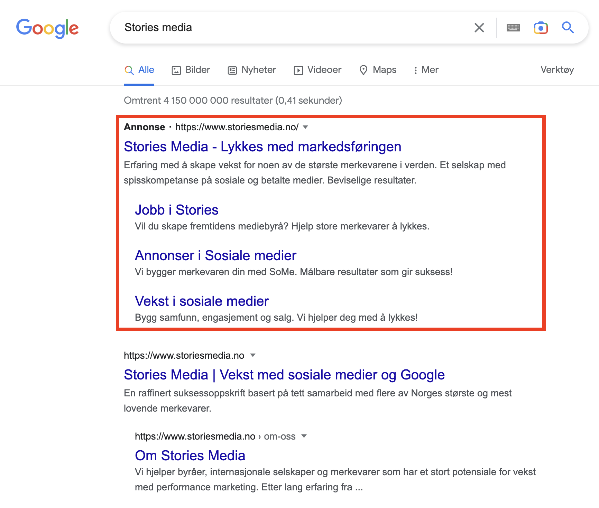The width and height of the screenshot is (599, 508).
Task: Open the Maps tab
Action: coord(378,70)
